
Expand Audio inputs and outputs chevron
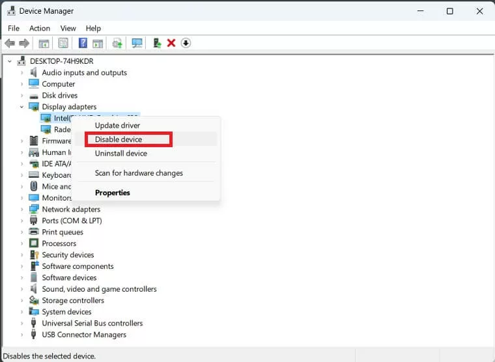tap(21, 73)
